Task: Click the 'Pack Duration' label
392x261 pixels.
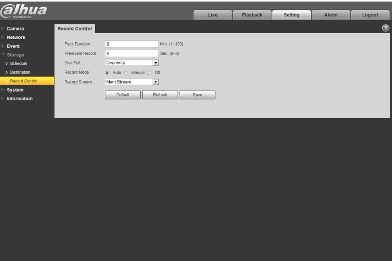Action: [x=77, y=44]
